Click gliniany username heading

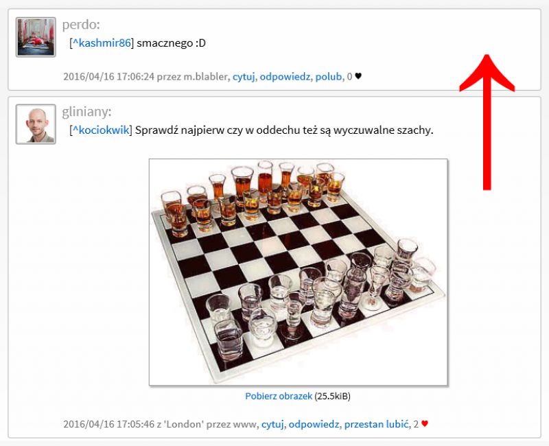pos(86,112)
